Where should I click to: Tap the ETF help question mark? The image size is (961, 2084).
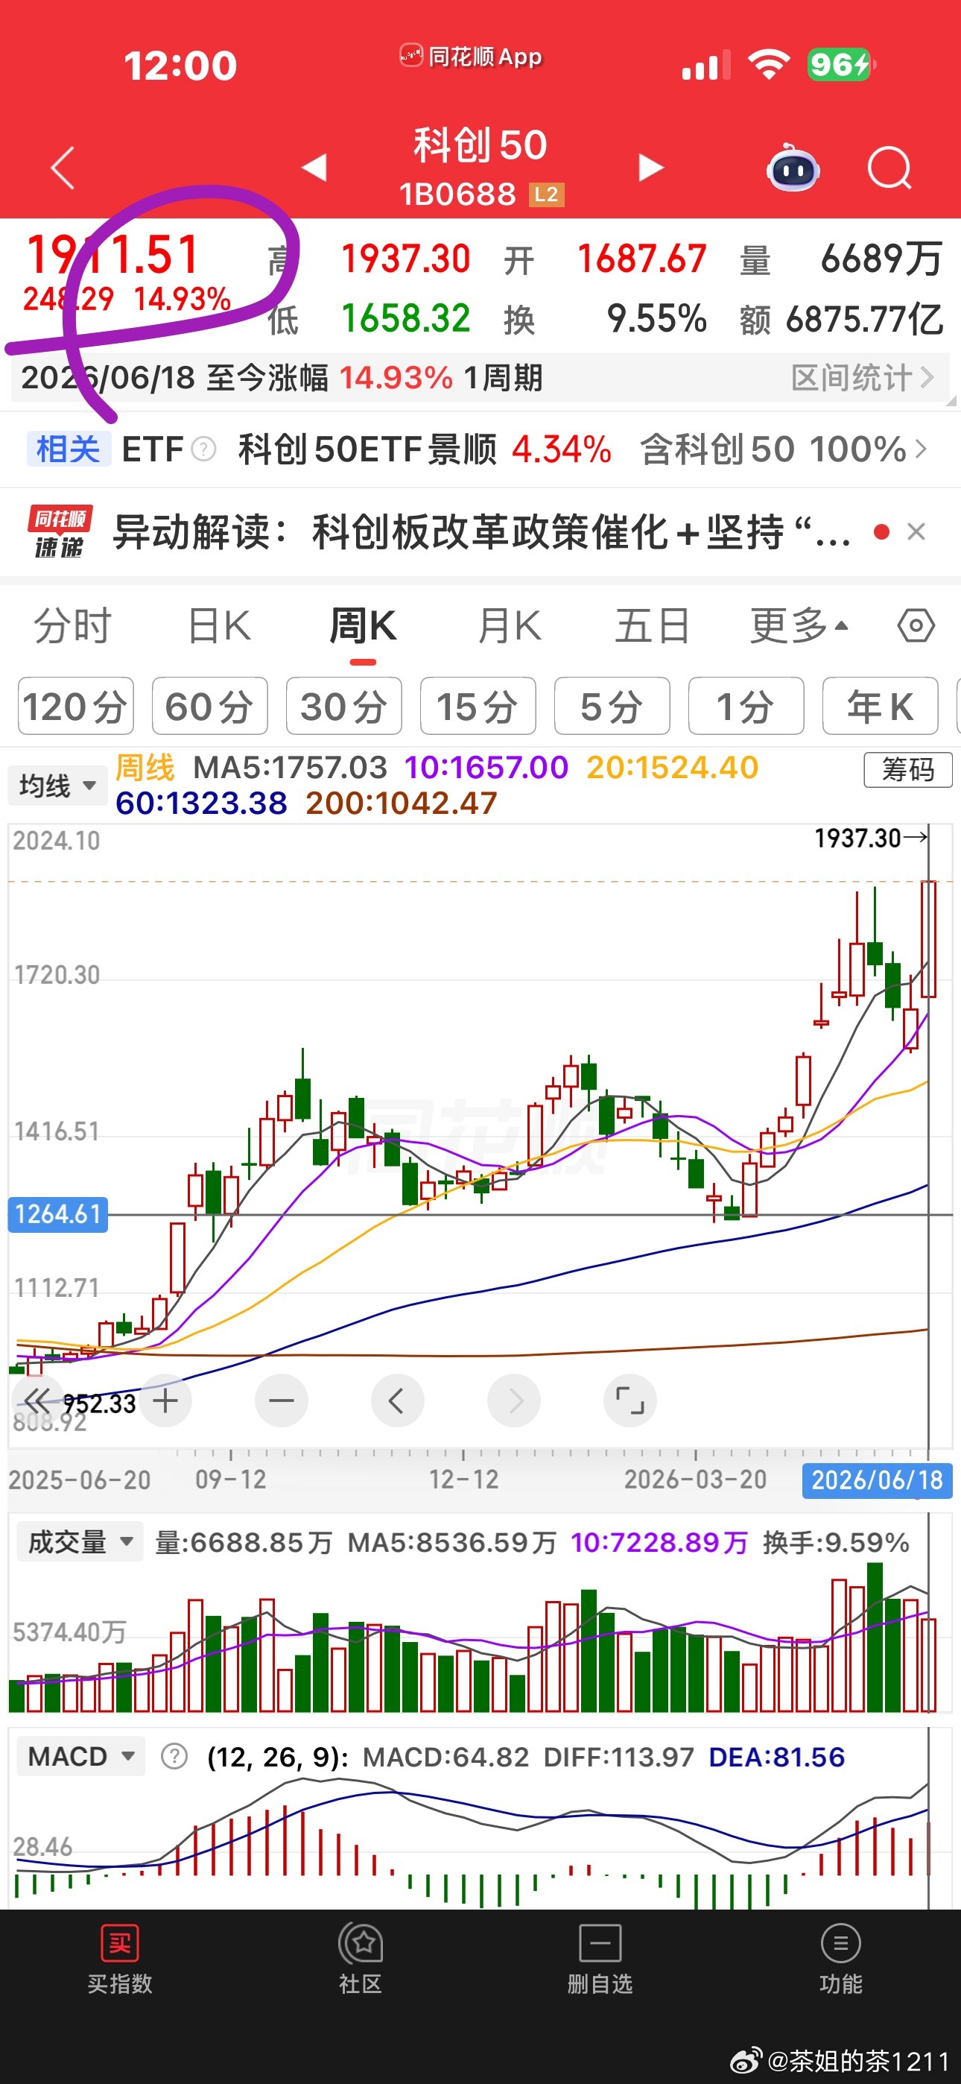coord(203,448)
